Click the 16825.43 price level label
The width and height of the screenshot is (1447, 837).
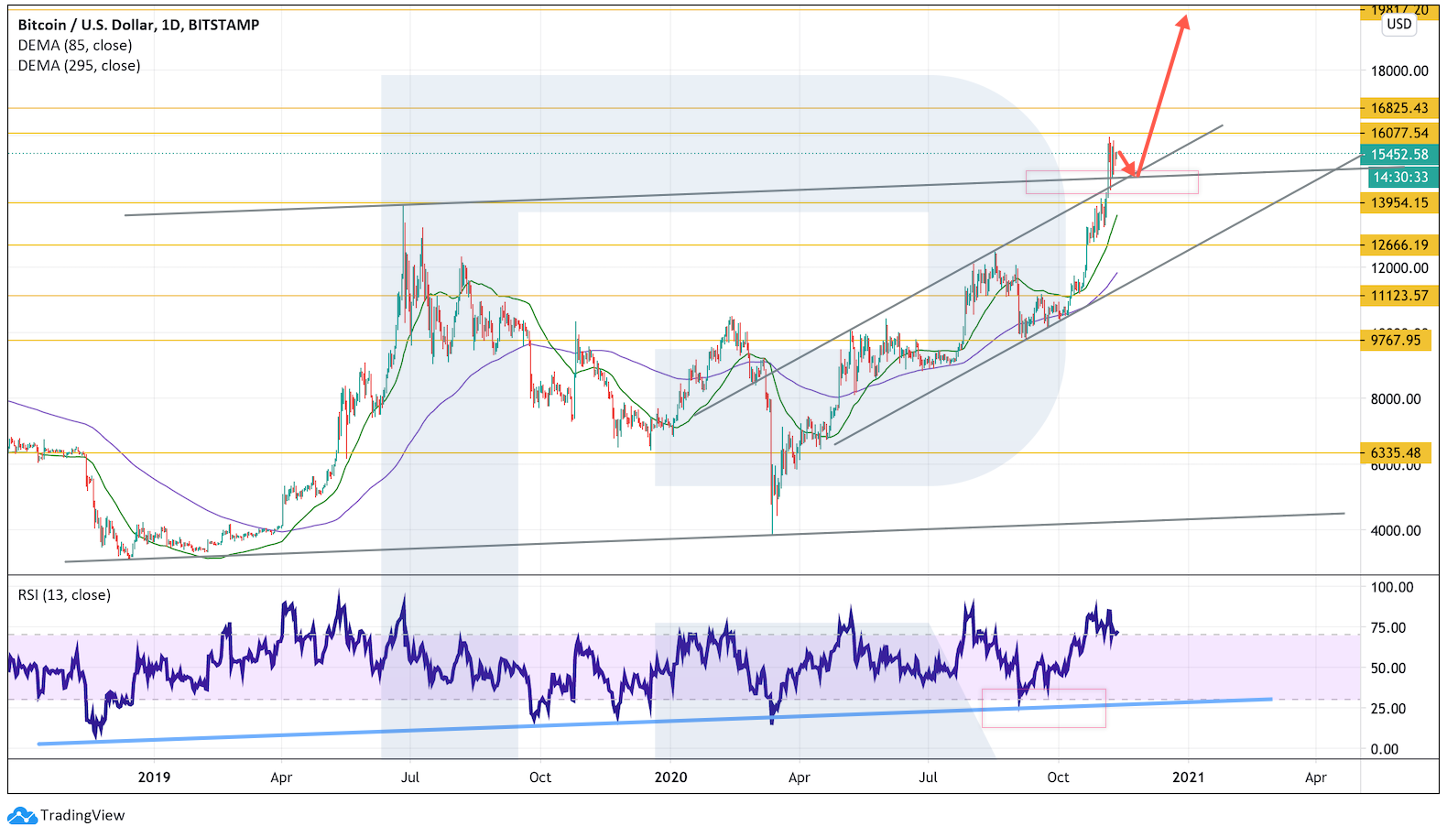click(1398, 108)
